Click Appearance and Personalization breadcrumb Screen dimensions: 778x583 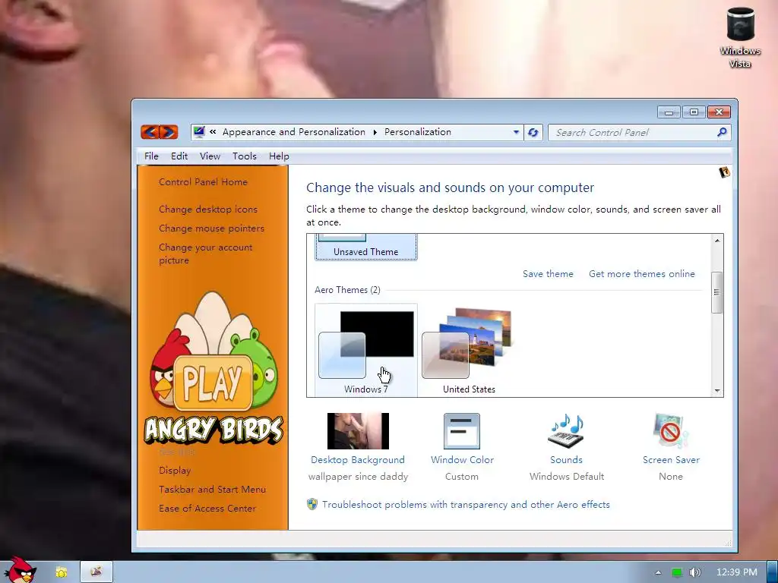click(294, 132)
